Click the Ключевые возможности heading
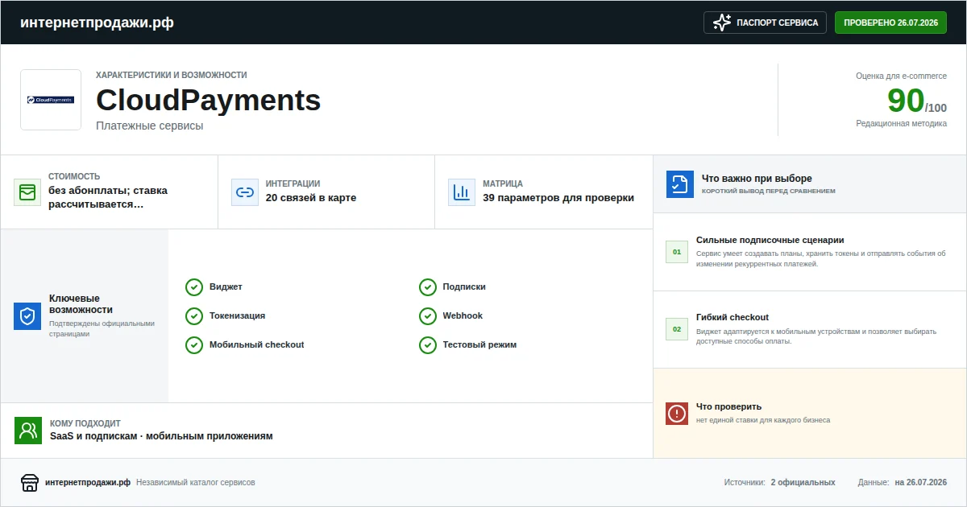This screenshot has width=967, height=507. pos(81,304)
